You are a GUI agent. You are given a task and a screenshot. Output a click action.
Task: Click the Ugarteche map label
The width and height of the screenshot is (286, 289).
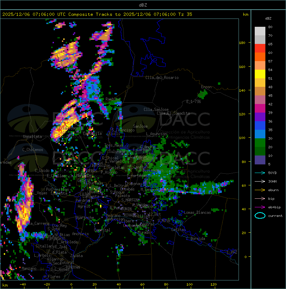click(x=85, y=218)
